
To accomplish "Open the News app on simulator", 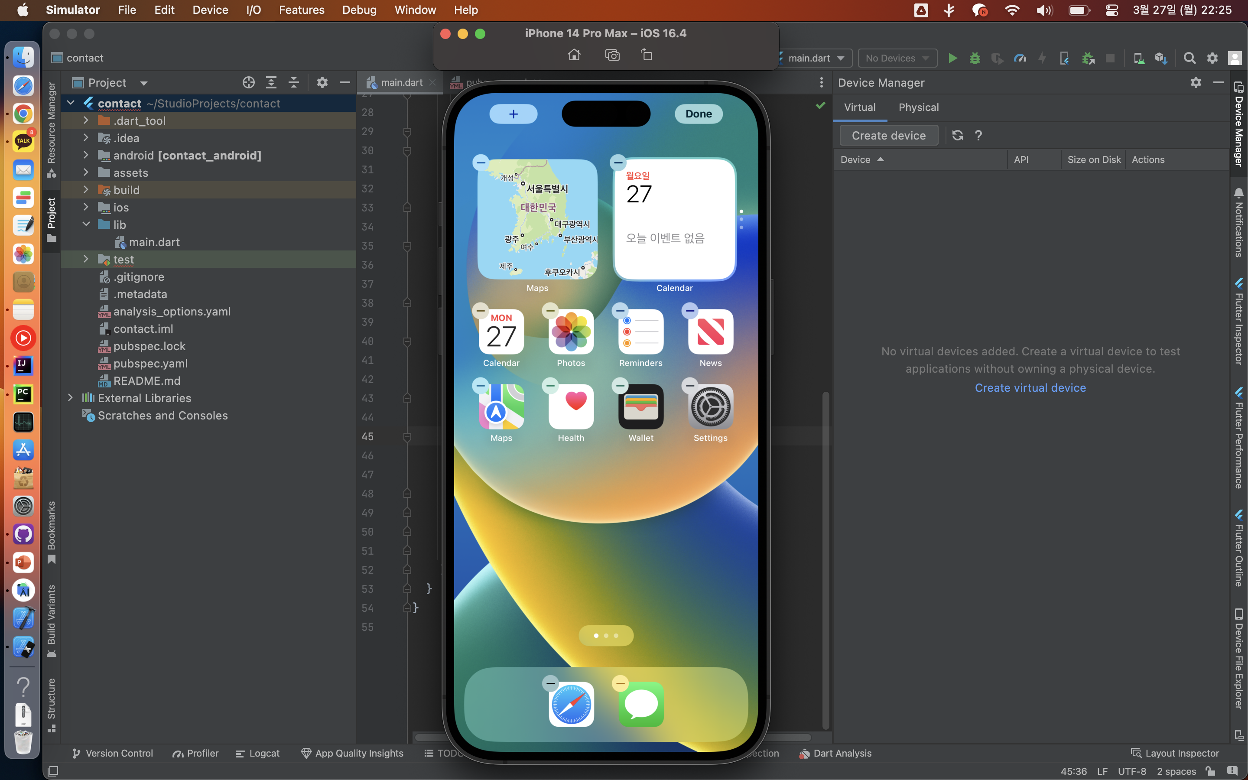I will [x=711, y=331].
